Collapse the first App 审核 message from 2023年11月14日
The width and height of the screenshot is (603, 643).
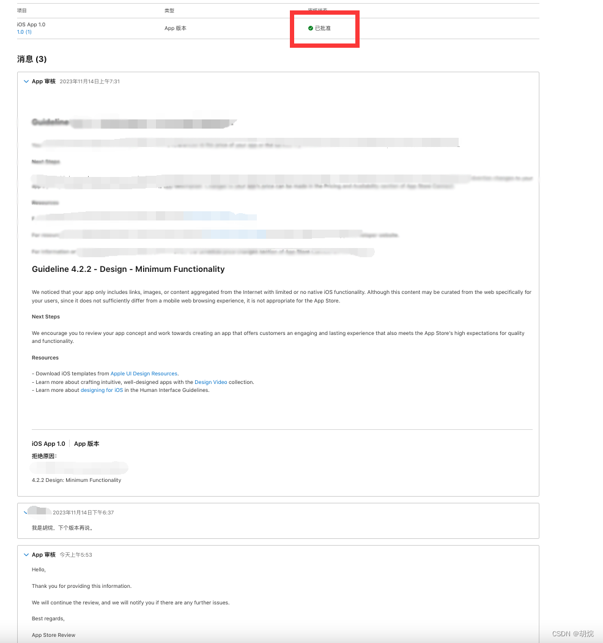click(x=26, y=81)
